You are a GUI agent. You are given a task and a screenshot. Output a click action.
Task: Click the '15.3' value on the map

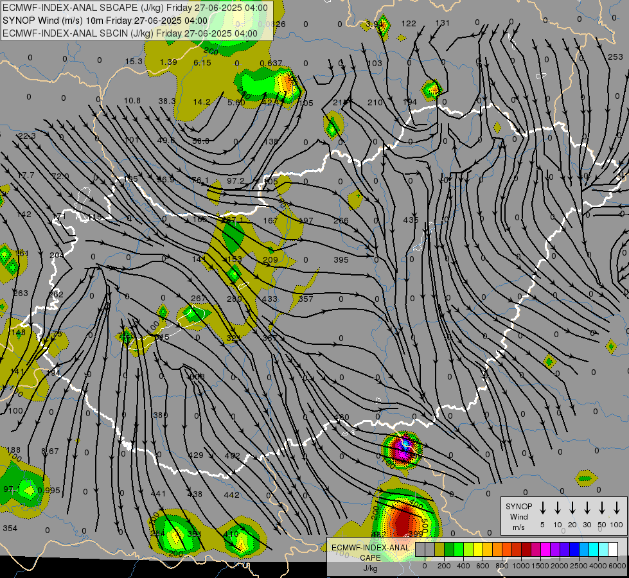tap(134, 62)
